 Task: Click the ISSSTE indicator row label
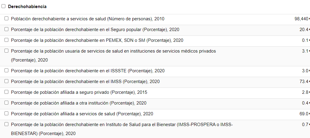[88, 71]
